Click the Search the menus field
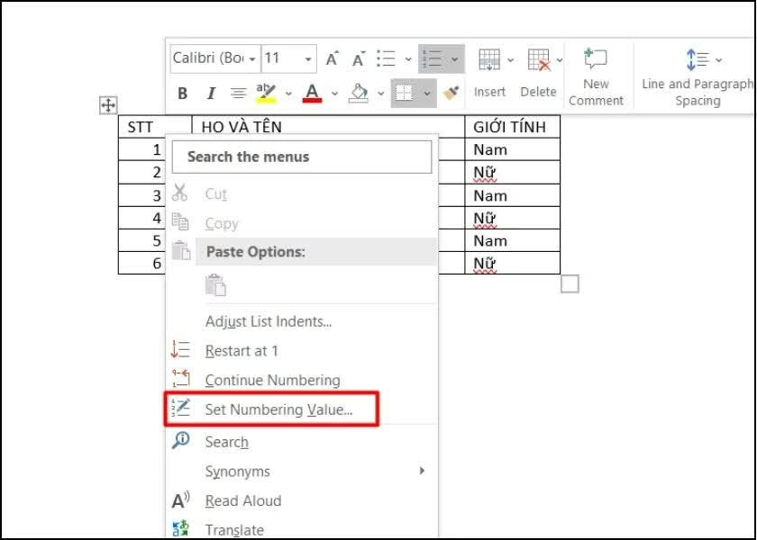The width and height of the screenshot is (757, 540). click(302, 157)
